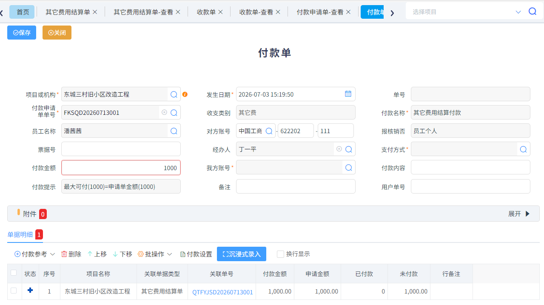Screen dimensions: 544x305
Task: Clear the 经办人 field value
Action: [339, 149]
